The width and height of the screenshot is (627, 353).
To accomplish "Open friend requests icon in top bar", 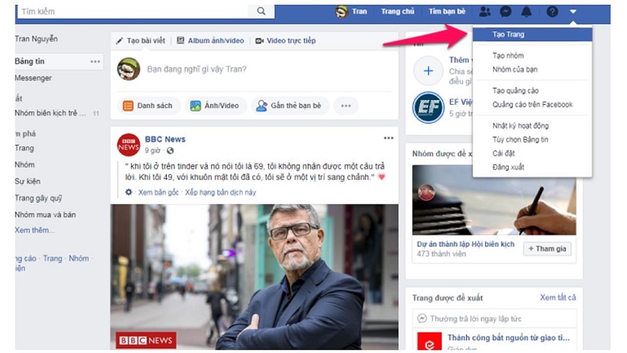I will pyautogui.click(x=484, y=12).
